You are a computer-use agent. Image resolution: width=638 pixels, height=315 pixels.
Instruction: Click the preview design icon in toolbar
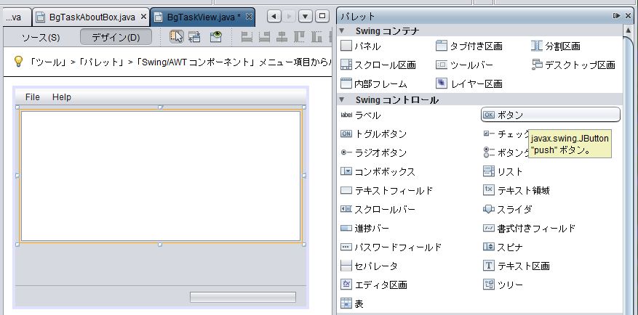click(x=216, y=36)
